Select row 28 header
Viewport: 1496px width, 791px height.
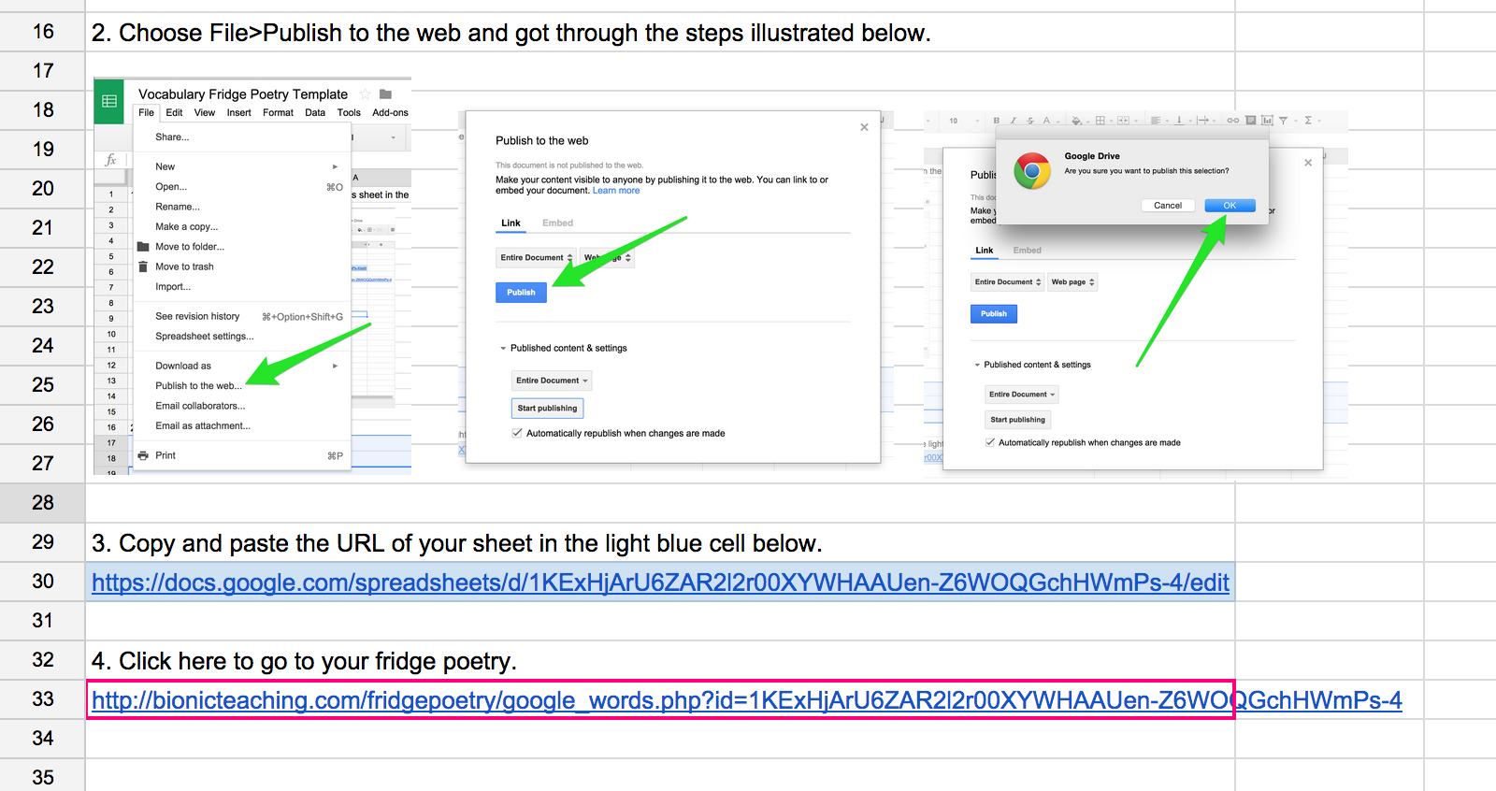tap(43, 503)
